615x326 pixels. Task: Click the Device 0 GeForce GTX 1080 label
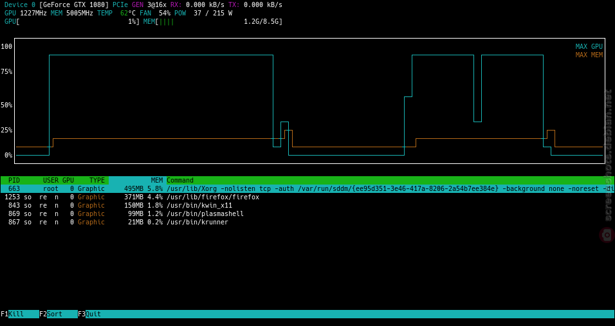[x=57, y=5]
